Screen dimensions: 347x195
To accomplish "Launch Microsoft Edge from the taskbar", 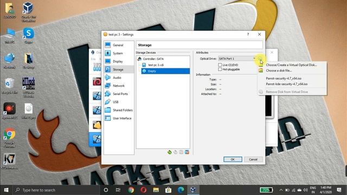I will [181, 190].
